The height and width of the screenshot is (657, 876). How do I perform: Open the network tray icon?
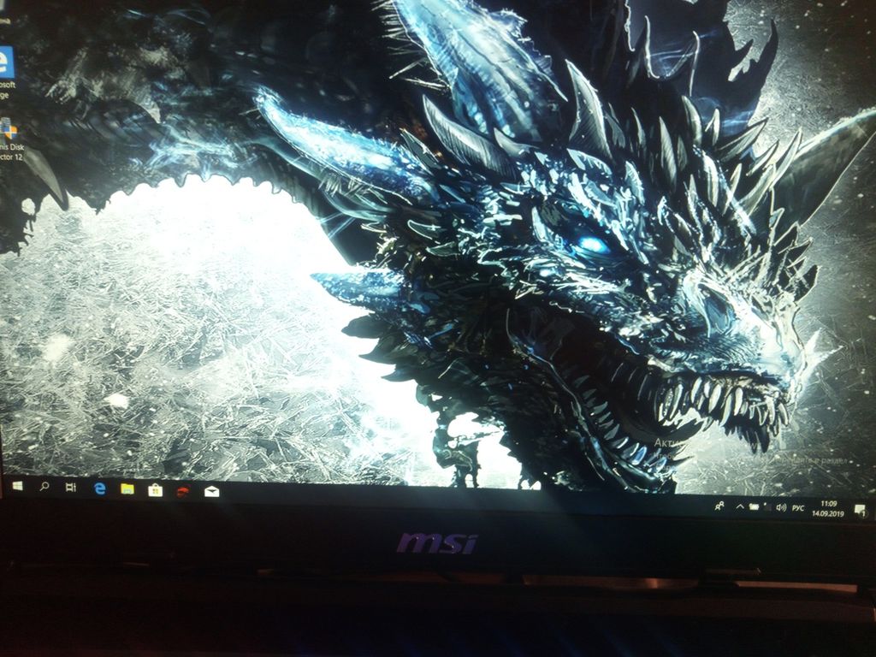[768, 507]
